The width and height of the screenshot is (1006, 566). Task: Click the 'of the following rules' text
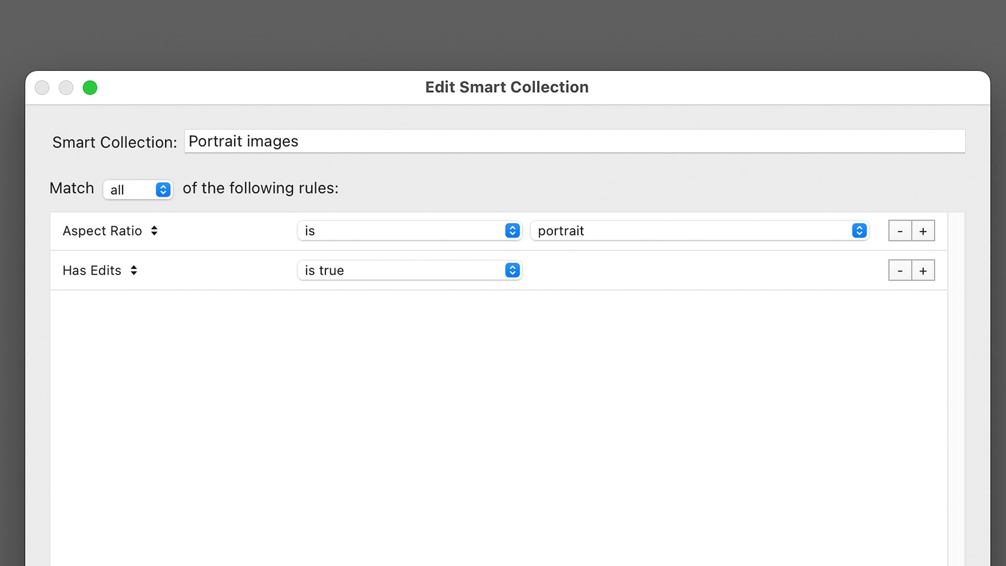coord(260,188)
